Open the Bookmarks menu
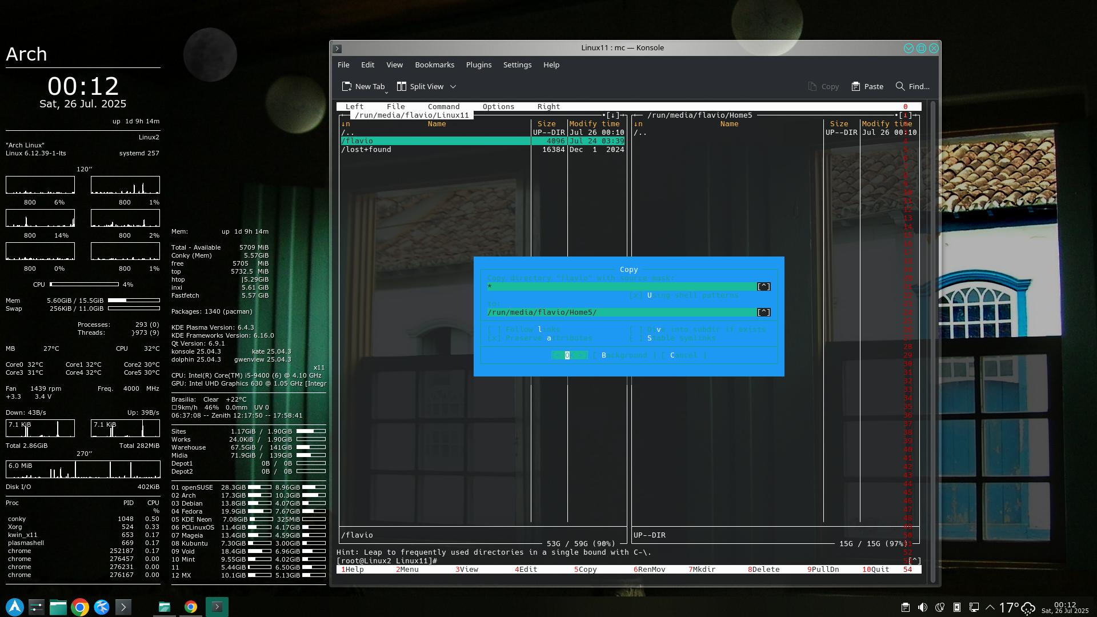The width and height of the screenshot is (1097, 617). click(x=434, y=65)
